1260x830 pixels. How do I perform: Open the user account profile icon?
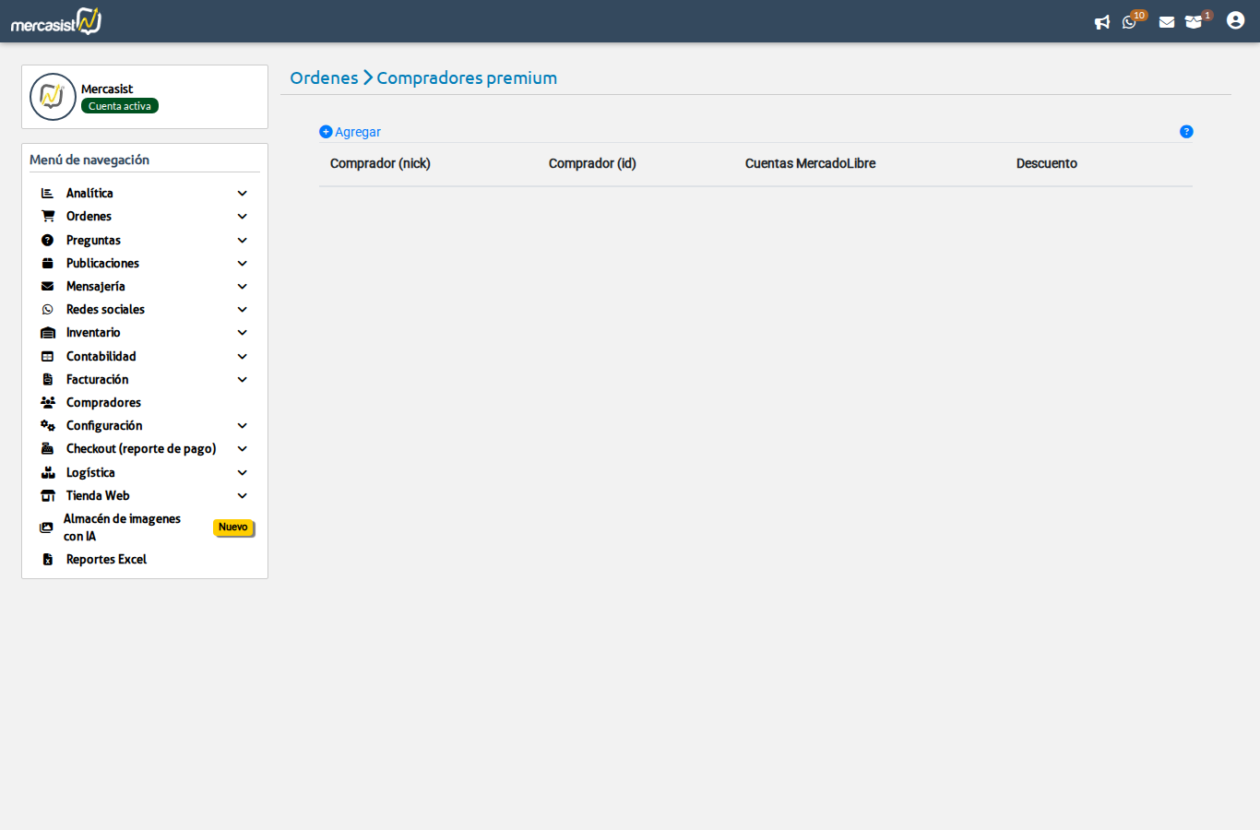pos(1235,19)
